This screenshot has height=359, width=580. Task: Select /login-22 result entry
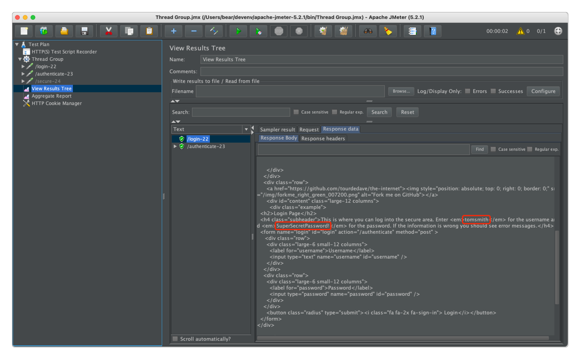[x=198, y=139]
